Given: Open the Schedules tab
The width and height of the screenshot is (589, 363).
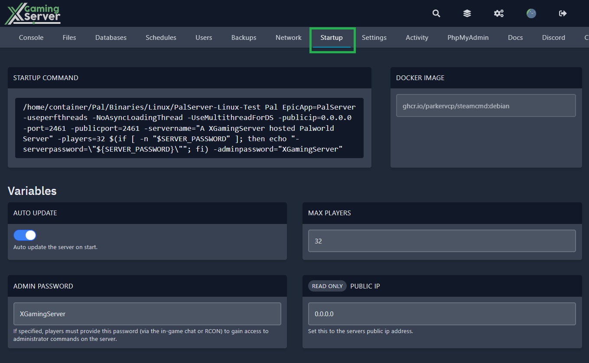Looking at the screenshot, I should (x=161, y=37).
